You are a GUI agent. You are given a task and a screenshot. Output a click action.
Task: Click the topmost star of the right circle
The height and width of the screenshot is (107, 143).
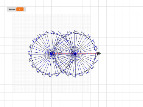[75, 32]
